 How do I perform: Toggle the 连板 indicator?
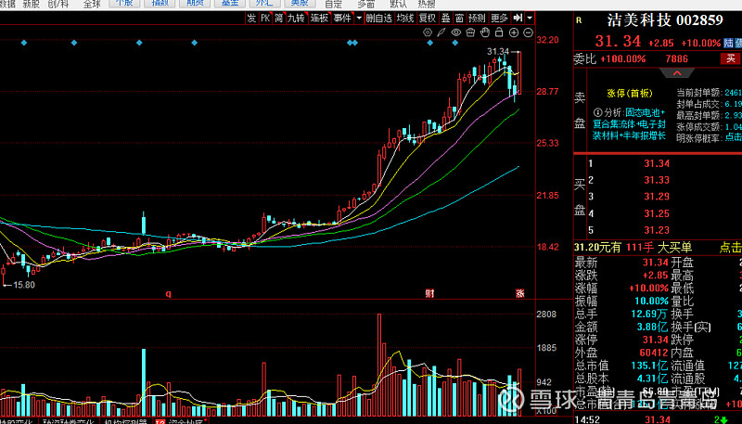click(x=319, y=18)
